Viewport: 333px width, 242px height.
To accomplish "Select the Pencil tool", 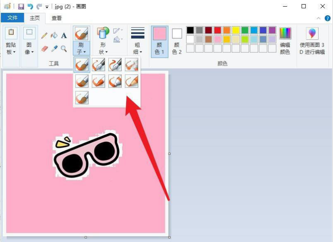I will 44,36.
